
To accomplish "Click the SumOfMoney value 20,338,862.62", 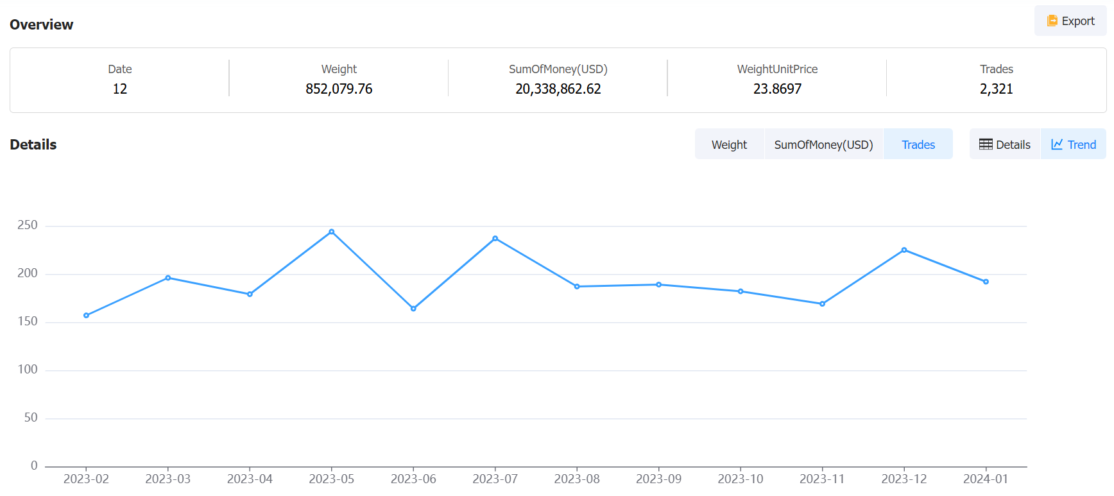I will pos(558,89).
